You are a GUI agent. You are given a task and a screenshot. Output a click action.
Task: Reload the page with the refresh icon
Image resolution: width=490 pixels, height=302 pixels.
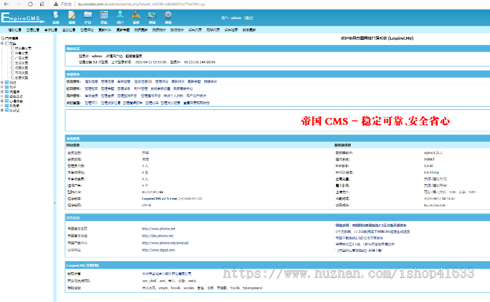[30, 4]
